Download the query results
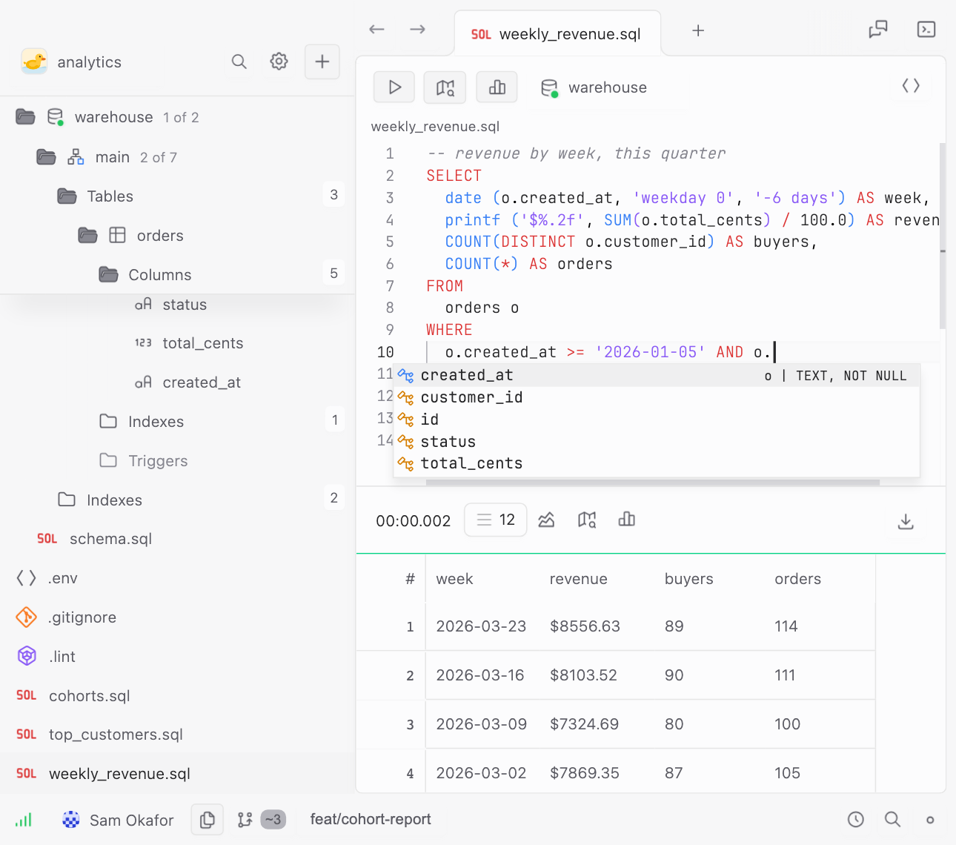This screenshot has height=845, width=956. (906, 521)
